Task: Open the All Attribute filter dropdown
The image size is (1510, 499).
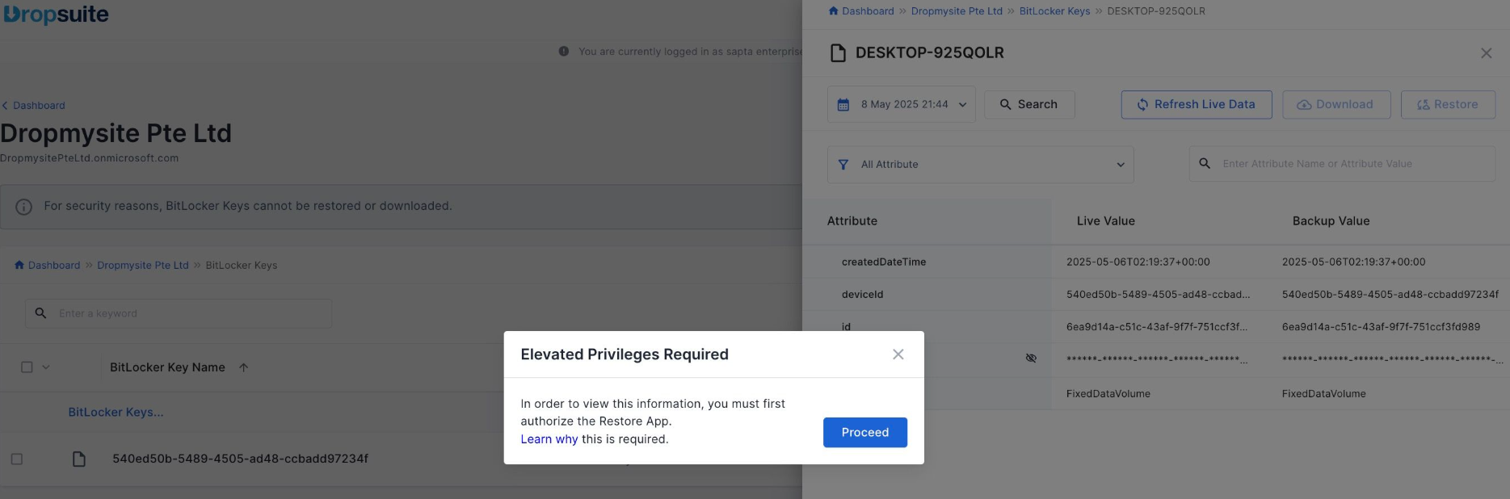Action: (980, 164)
